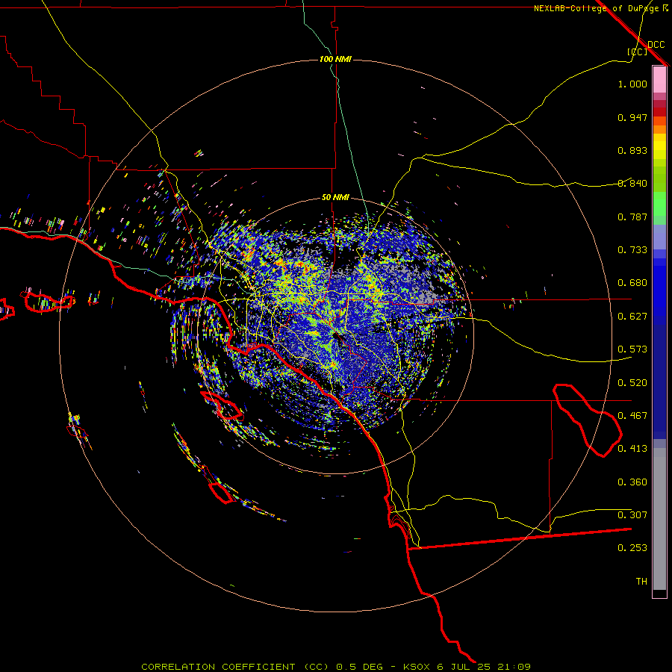Viewport: 672px width, 672px height.
Task: Click the DCC label above color bar
Action: click(x=656, y=45)
